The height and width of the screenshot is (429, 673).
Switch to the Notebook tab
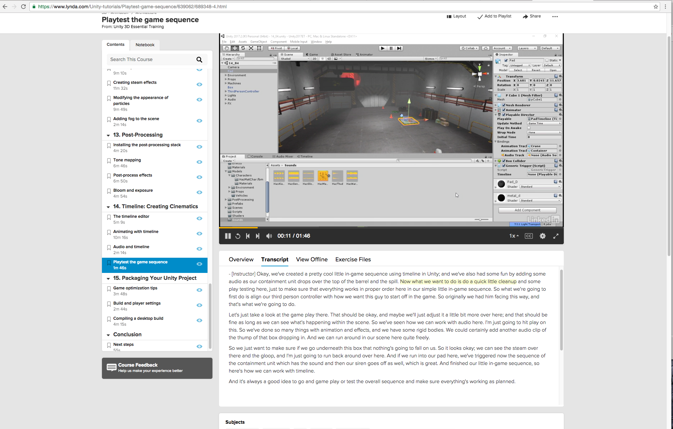(145, 45)
